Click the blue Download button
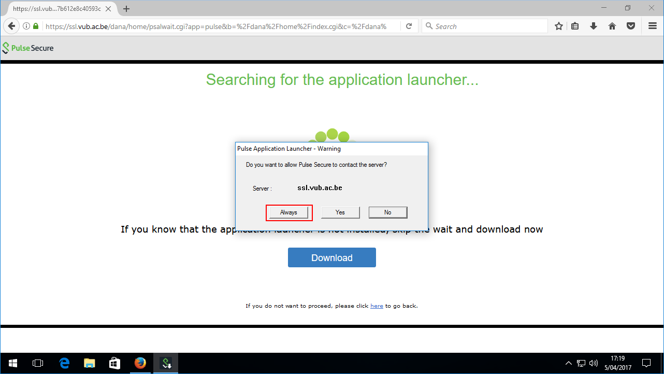This screenshot has width=664, height=374. 332,257
